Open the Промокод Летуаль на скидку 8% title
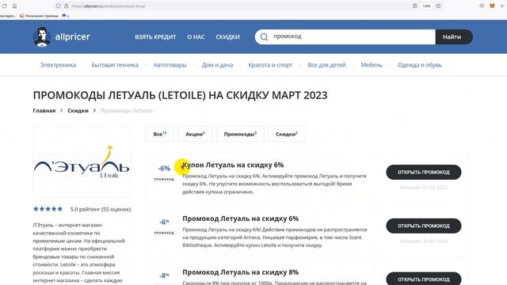 (241, 272)
